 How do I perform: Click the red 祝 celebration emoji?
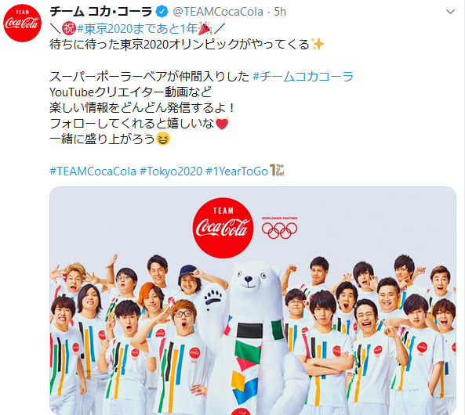[69, 29]
